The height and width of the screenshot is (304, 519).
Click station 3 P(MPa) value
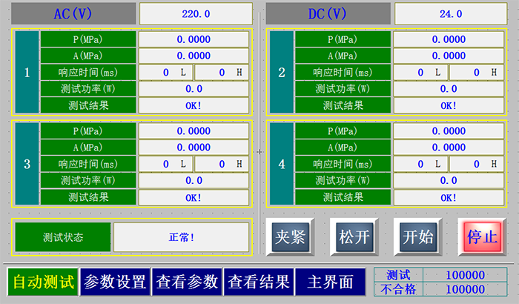pyautogui.click(x=194, y=131)
